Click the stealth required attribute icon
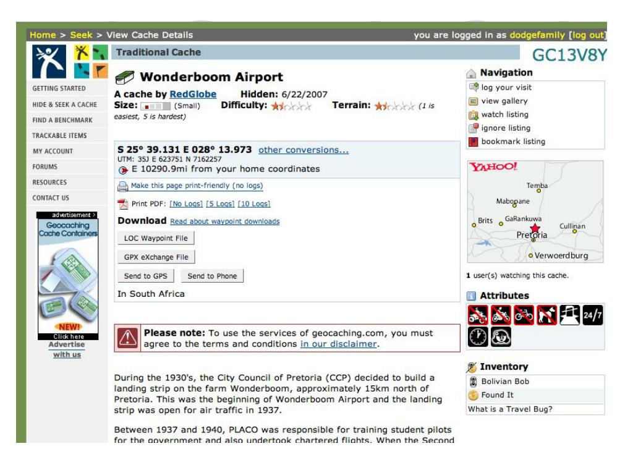This screenshot has width=633, height=475. click(x=569, y=315)
